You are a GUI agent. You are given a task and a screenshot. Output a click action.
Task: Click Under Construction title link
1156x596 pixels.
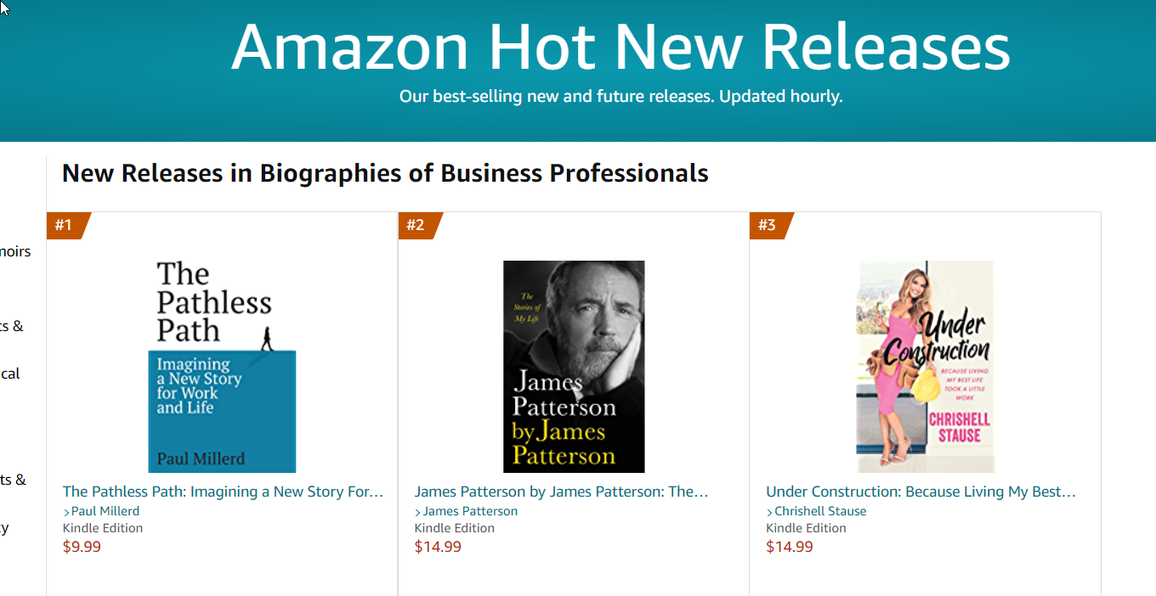[x=921, y=492]
